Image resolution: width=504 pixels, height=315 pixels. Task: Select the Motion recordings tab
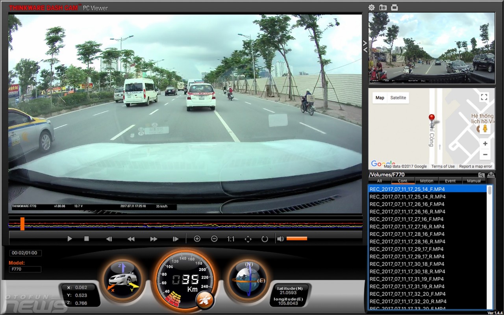[427, 181]
